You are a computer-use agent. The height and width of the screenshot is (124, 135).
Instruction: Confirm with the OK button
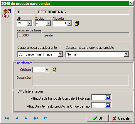coord(97,118)
